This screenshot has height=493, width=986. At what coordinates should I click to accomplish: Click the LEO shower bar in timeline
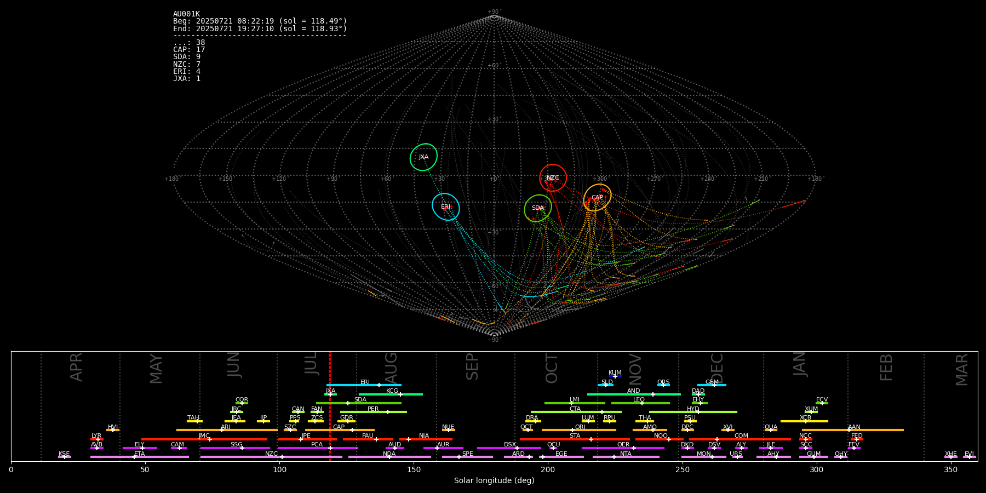pyautogui.click(x=640, y=403)
